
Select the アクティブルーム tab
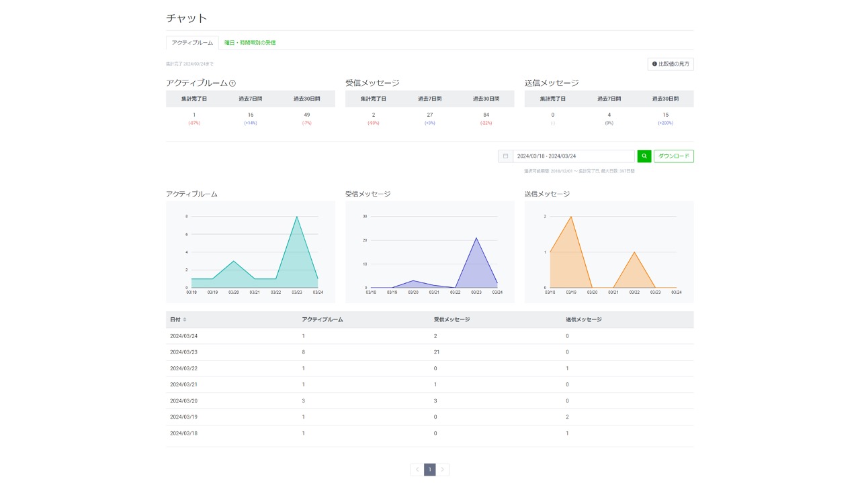192,42
